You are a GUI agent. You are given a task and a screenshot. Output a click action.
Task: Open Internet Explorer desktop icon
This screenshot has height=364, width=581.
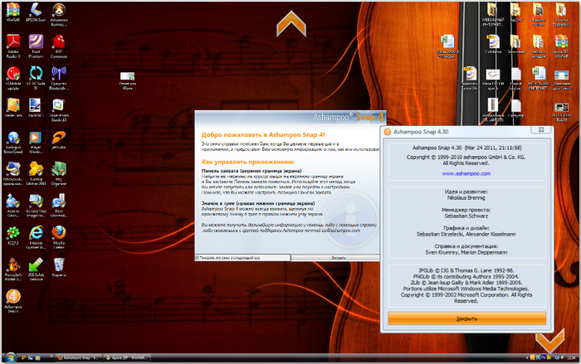click(36, 237)
